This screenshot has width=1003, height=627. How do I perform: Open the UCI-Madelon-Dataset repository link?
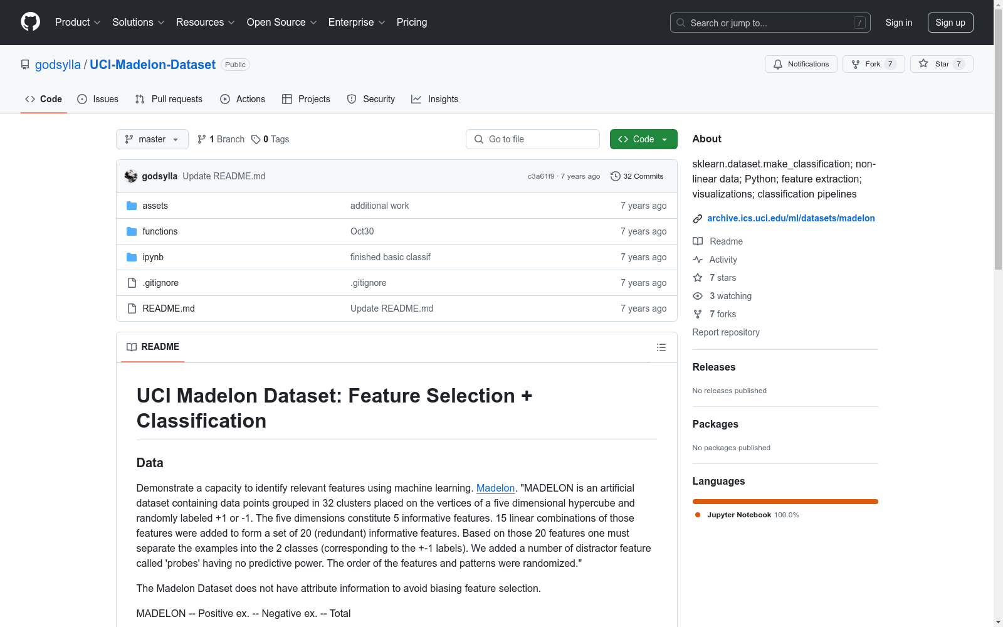point(152,65)
